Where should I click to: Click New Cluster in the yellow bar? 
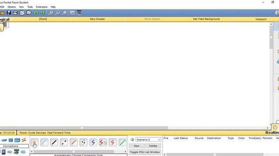pos(97,19)
